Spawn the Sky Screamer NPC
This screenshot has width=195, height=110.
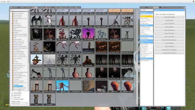pyautogui.click(x=49, y=47)
